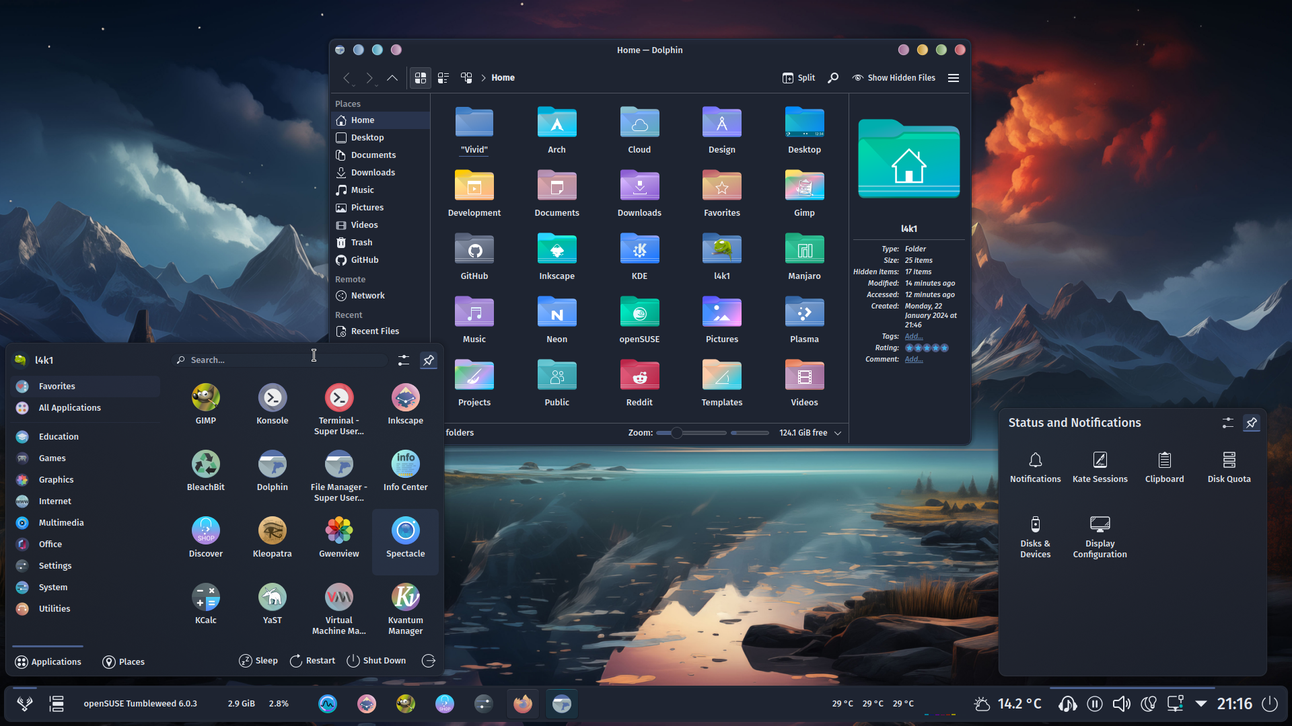This screenshot has width=1292, height=726.
Task: Click breadcrumb chevron before Home
Action: [x=483, y=78]
